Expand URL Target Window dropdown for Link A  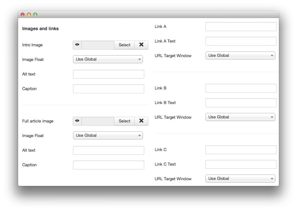pos(240,56)
